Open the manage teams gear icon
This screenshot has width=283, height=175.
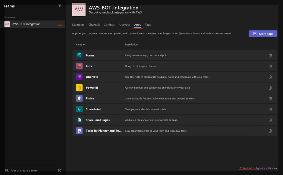60,170
